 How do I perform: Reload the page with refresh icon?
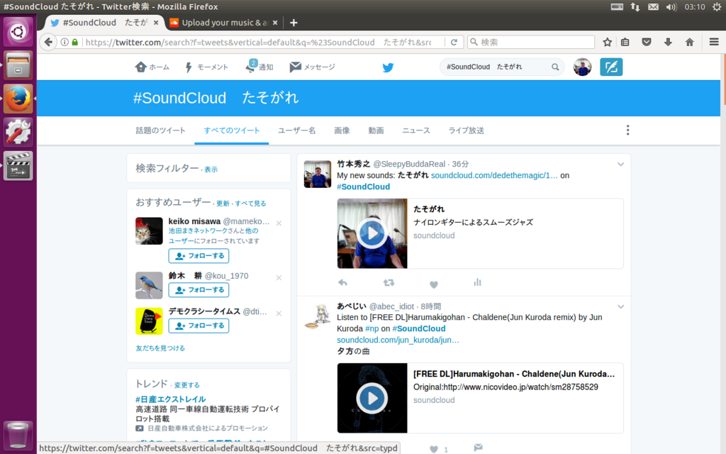[454, 42]
